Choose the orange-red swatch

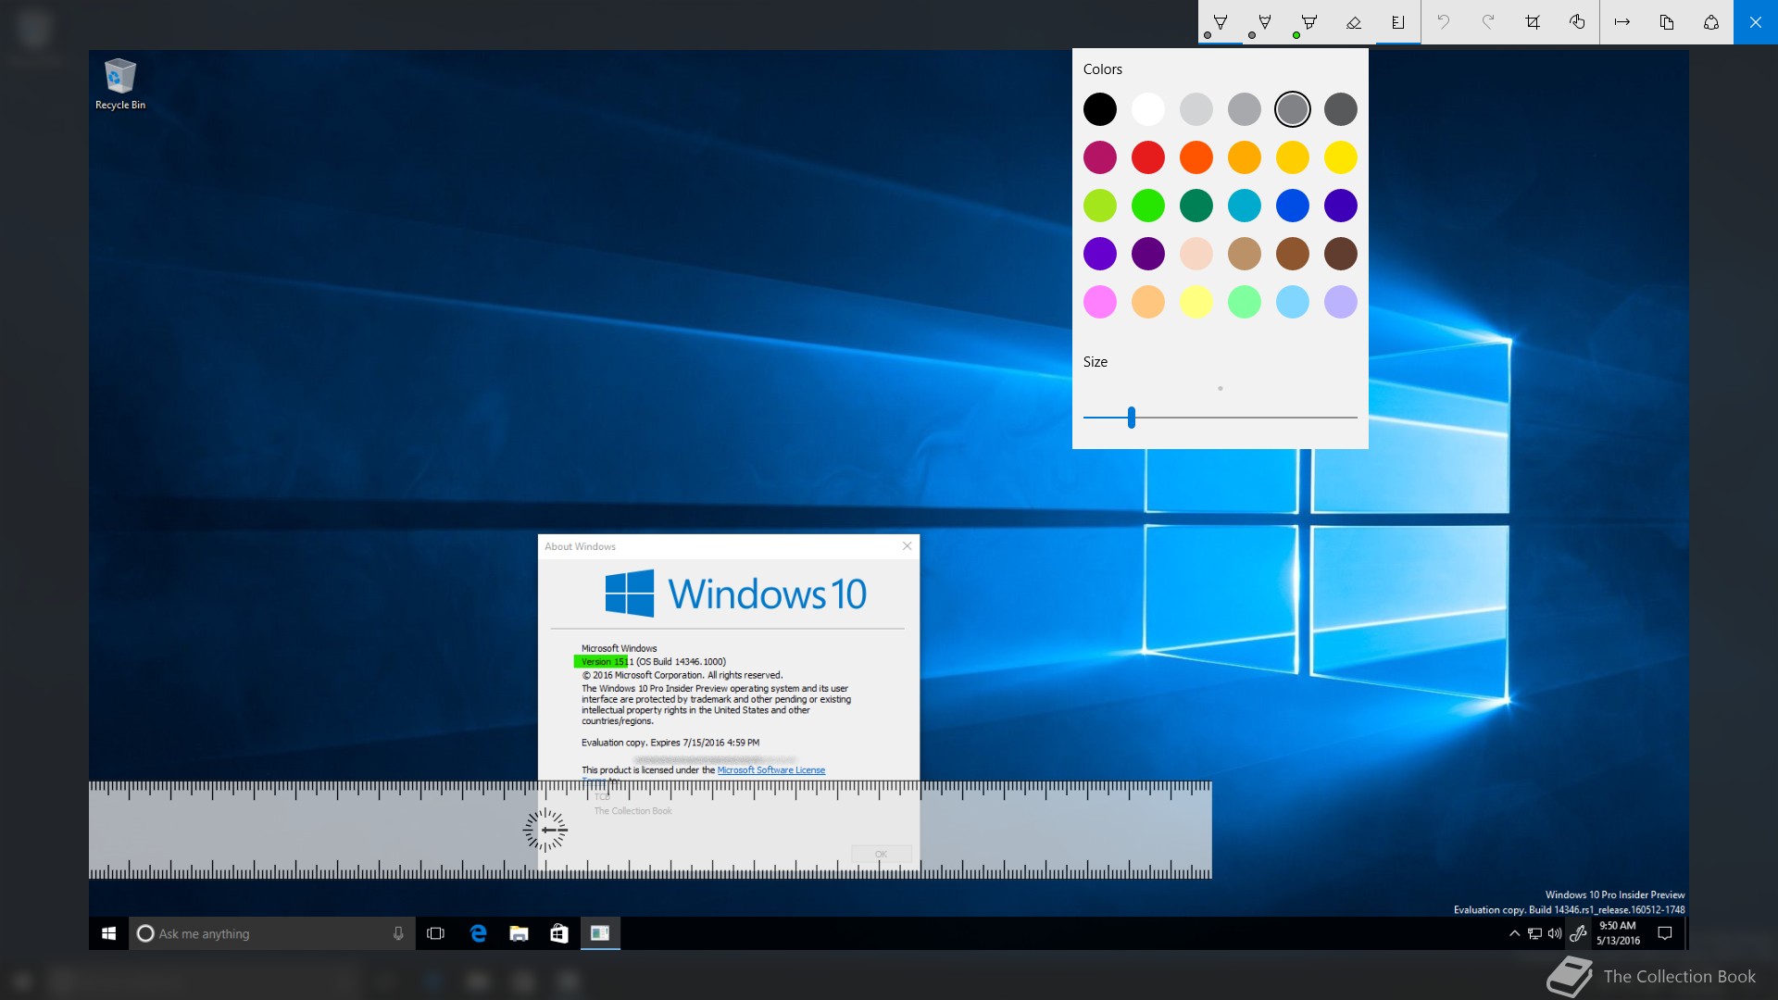coord(1196,157)
